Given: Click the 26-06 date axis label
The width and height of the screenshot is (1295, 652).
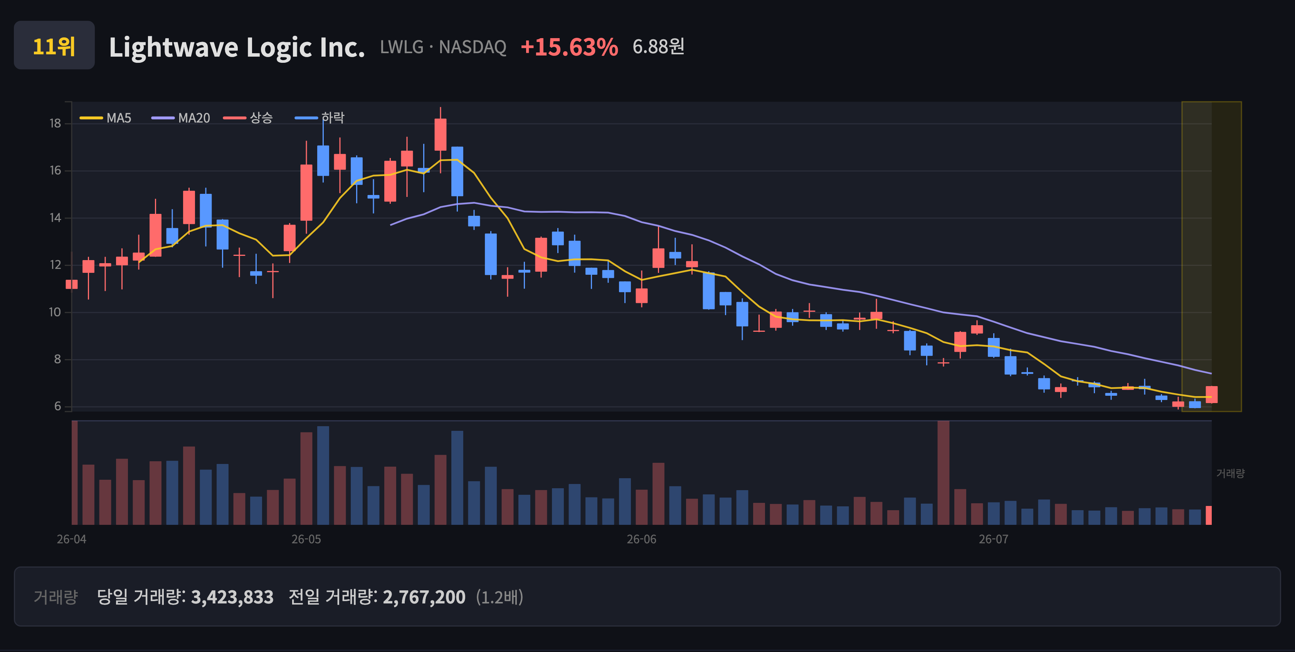Looking at the screenshot, I should [641, 539].
